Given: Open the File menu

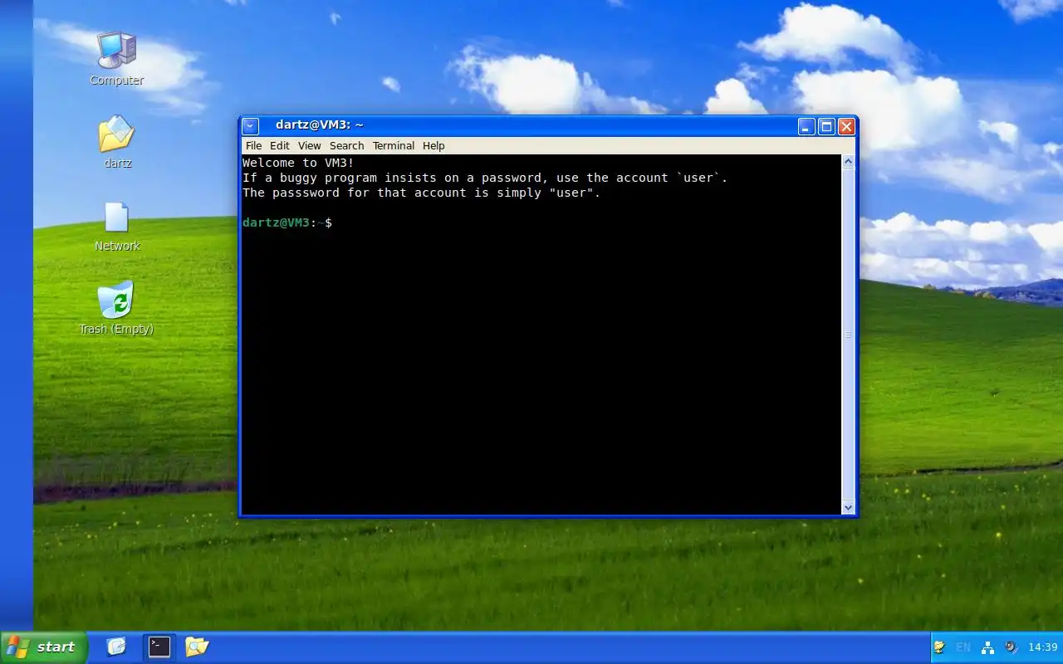Looking at the screenshot, I should pyautogui.click(x=253, y=146).
